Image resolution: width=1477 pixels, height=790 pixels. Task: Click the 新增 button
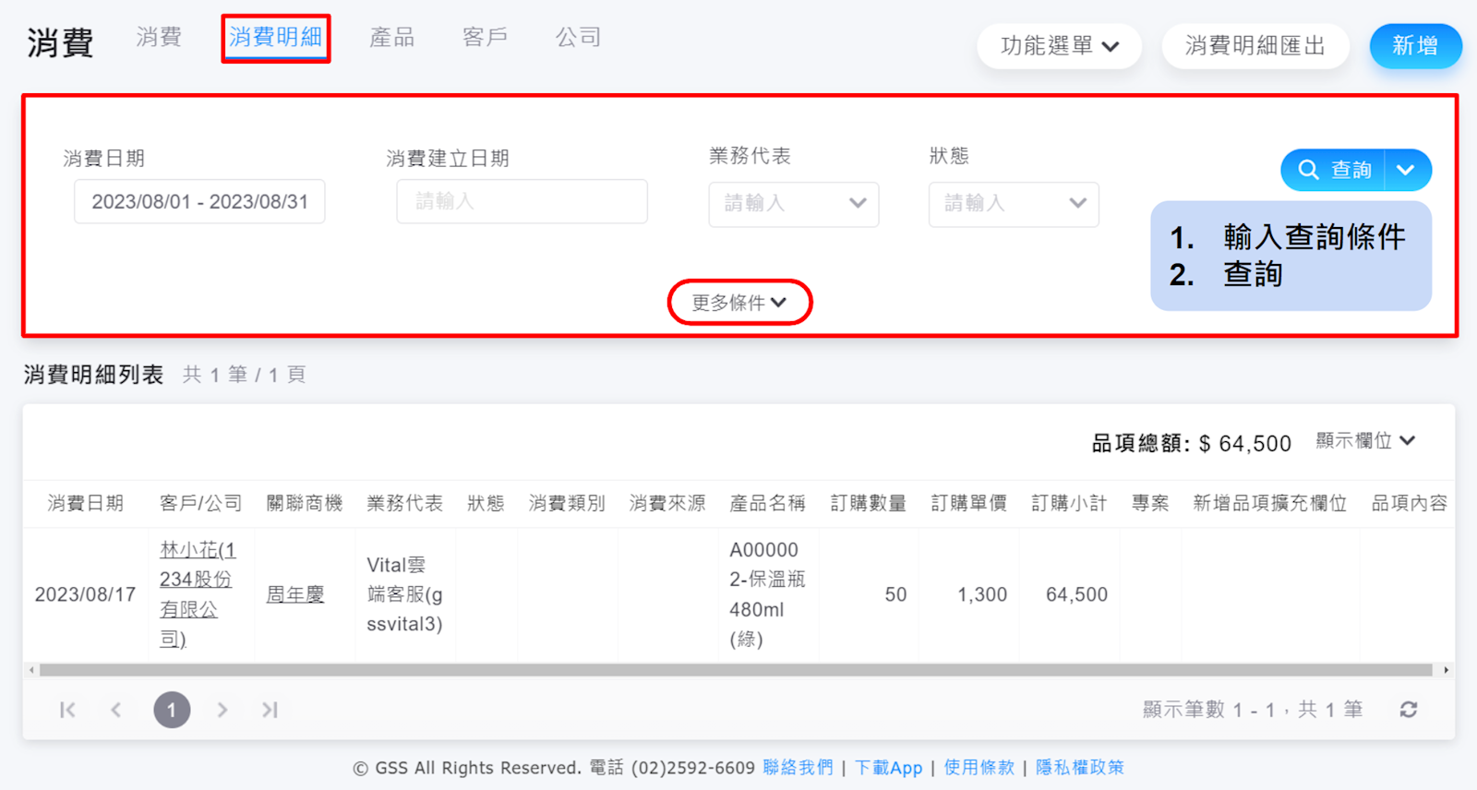point(1414,46)
